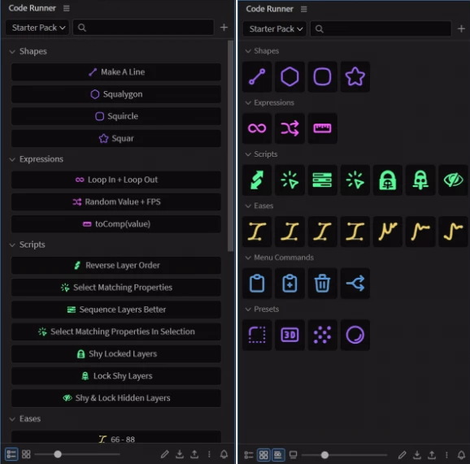Screen dimensions: 470x464
Task: Click the plus add button in left panel
Action: 224,28
